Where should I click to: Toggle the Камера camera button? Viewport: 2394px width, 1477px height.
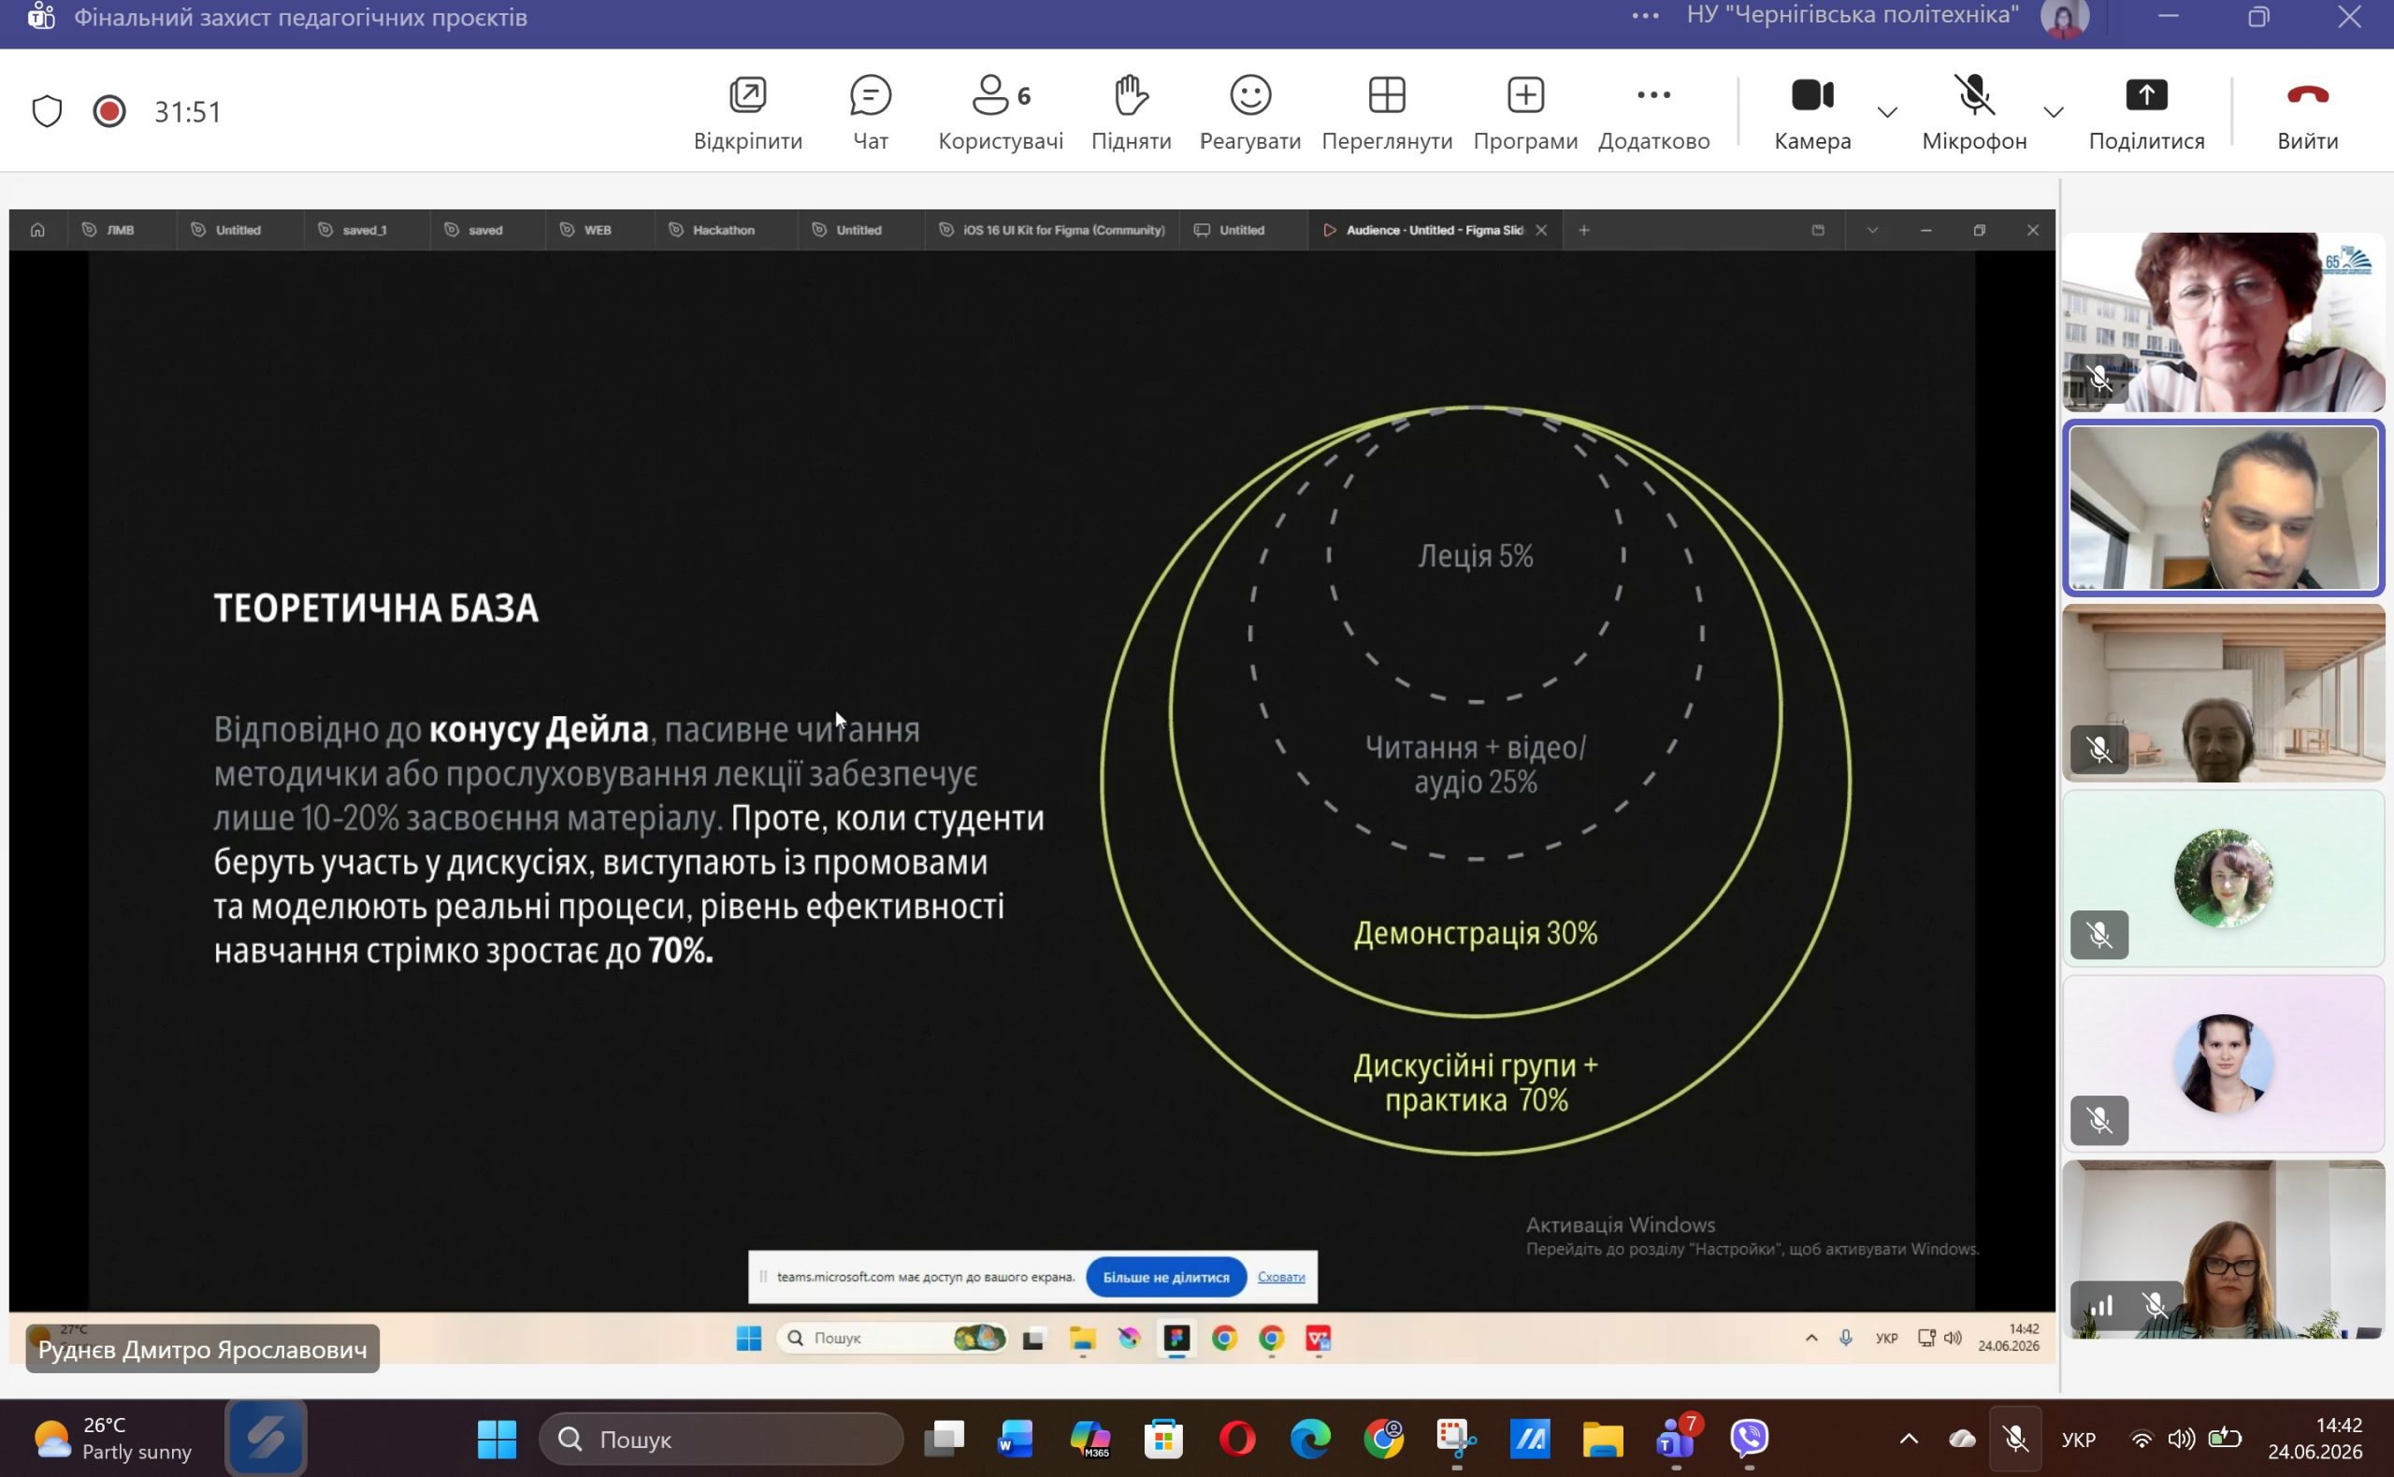(1812, 112)
